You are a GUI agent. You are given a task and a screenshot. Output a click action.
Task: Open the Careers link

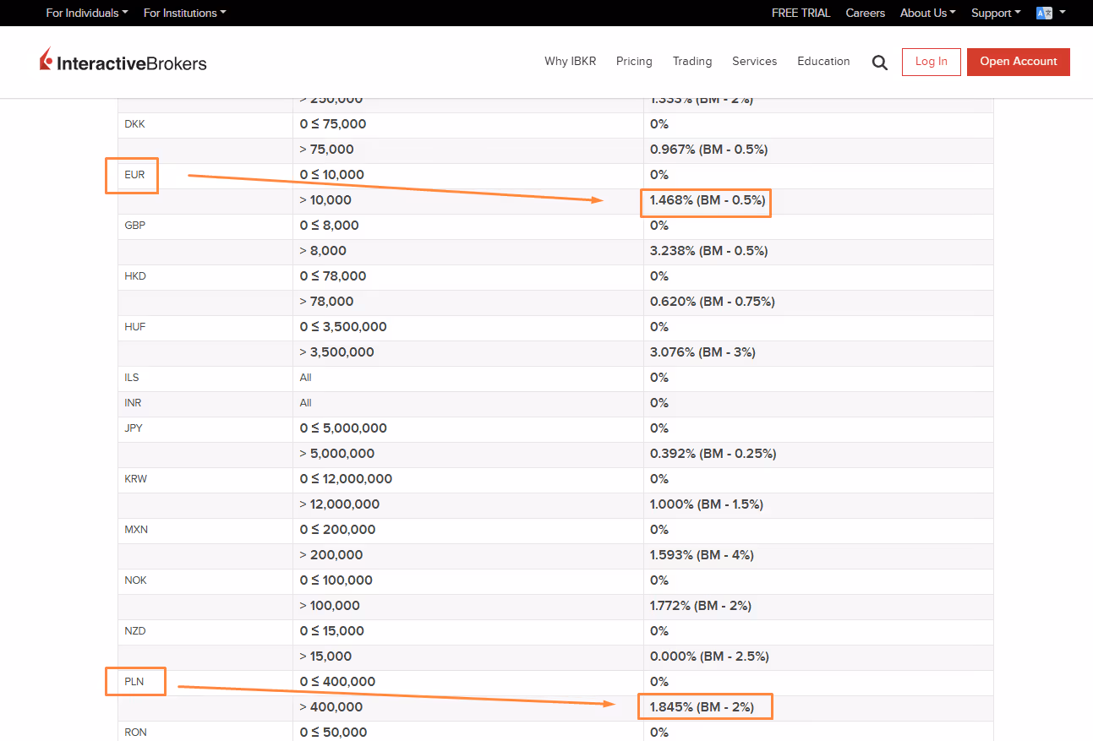pyautogui.click(x=866, y=13)
